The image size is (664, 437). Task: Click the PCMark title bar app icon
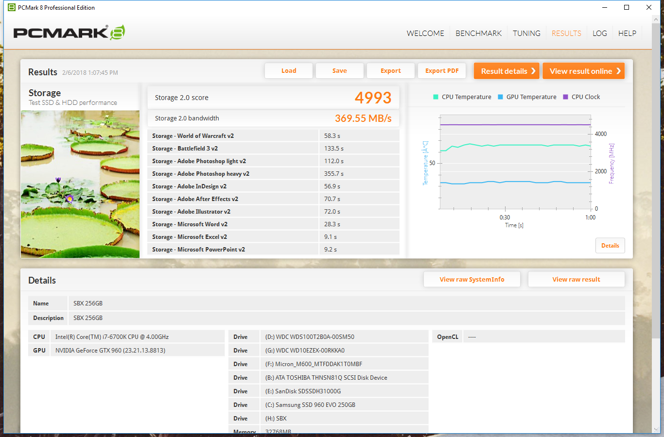coord(11,7)
